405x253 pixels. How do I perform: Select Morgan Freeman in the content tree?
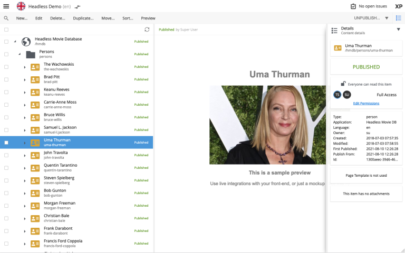[59, 203]
